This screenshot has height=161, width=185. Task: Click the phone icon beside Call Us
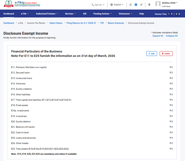(93, 5)
